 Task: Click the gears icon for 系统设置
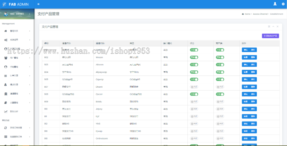6,40
